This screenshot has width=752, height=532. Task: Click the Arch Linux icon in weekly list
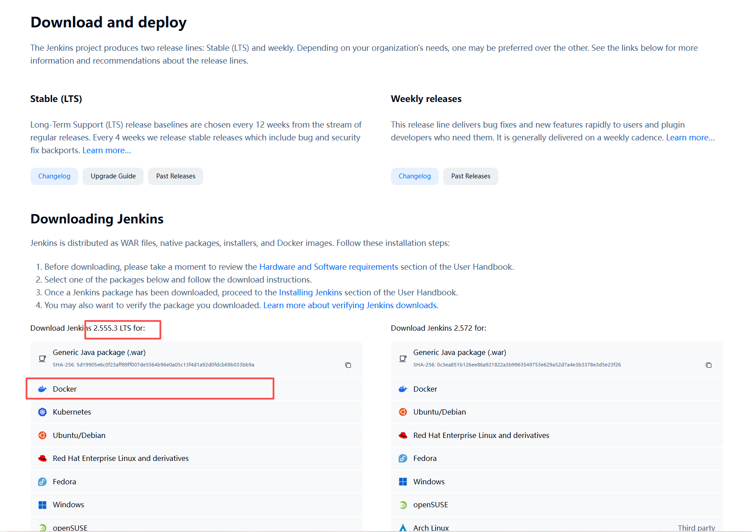tap(403, 528)
